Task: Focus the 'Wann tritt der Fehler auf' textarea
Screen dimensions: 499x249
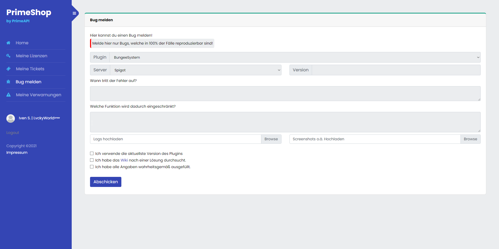Action: pyautogui.click(x=285, y=94)
